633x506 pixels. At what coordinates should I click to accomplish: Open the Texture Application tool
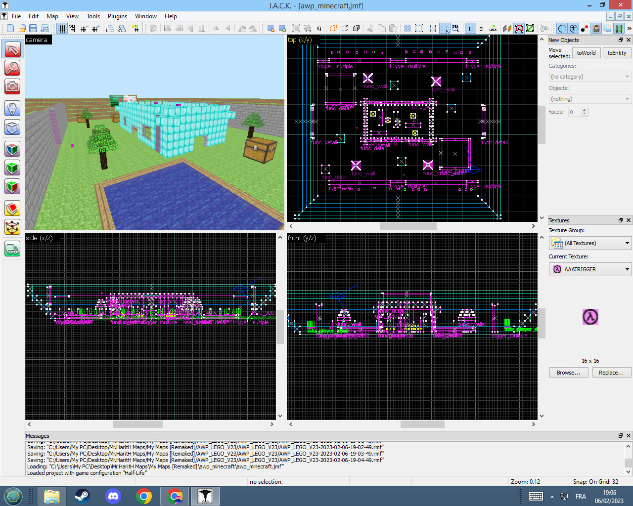pyautogui.click(x=12, y=149)
